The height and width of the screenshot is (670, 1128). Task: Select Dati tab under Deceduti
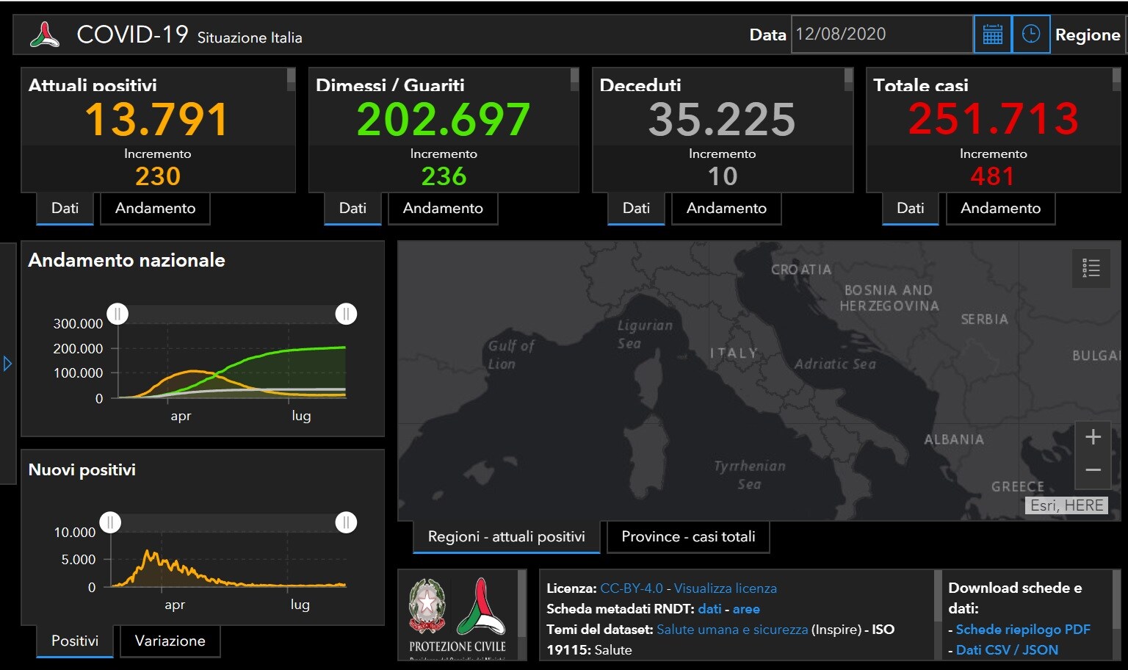636,208
